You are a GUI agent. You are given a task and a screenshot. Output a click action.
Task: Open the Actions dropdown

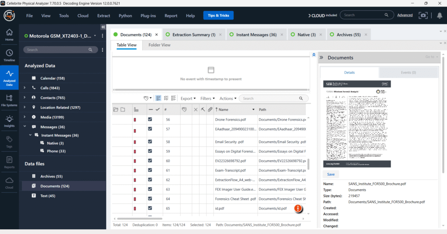coord(228,99)
